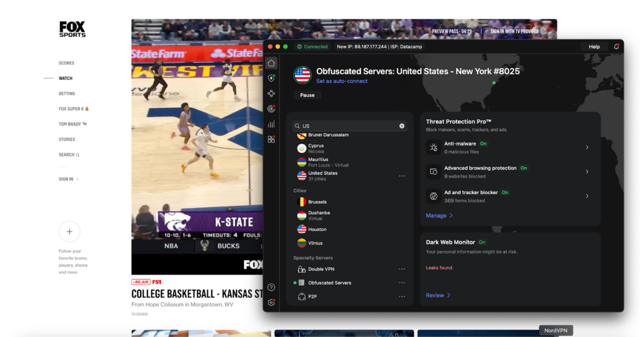Open SEARCH in Fox Sports menu
This screenshot has width=640, height=337.
point(69,155)
